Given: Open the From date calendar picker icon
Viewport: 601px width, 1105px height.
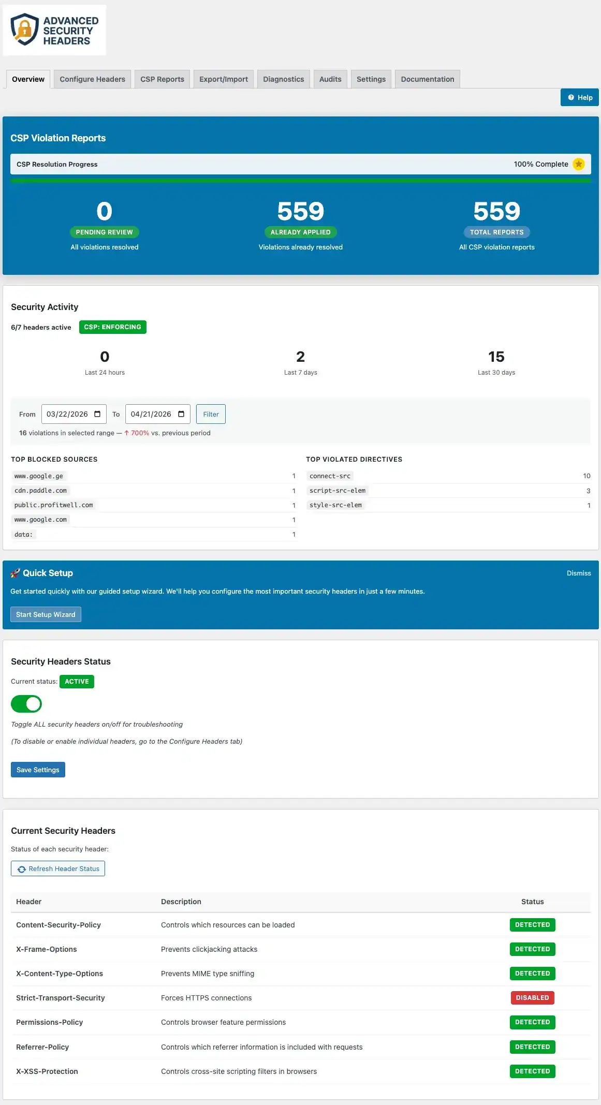Looking at the screenshot, I should pyautogui.click(x=97, y=414).
